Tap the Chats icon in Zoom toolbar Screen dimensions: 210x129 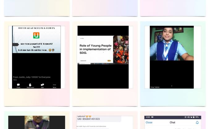[18, 85]
